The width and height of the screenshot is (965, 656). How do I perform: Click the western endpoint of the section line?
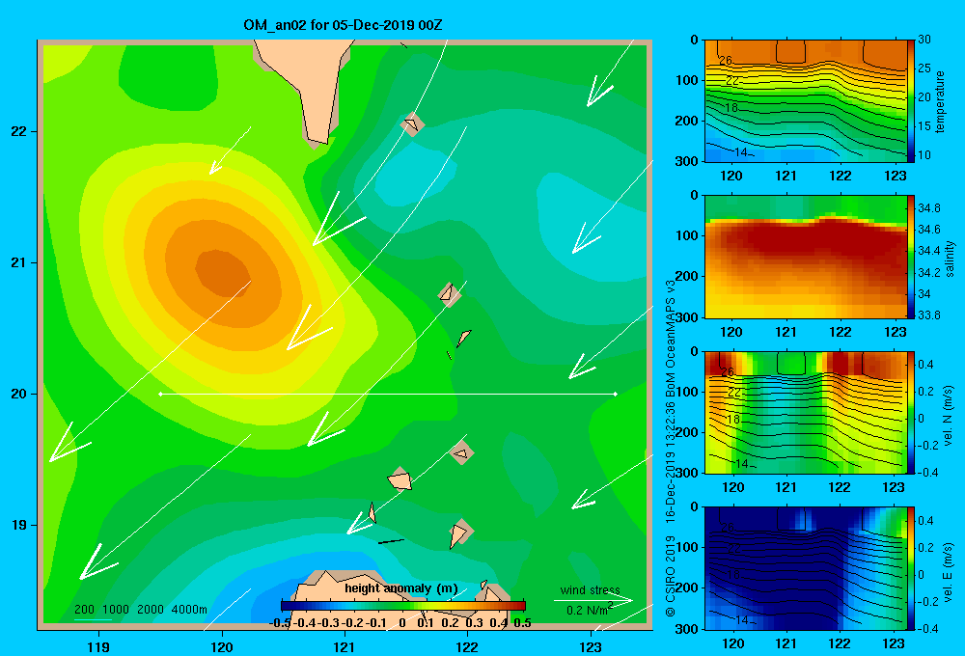[160, 394]
